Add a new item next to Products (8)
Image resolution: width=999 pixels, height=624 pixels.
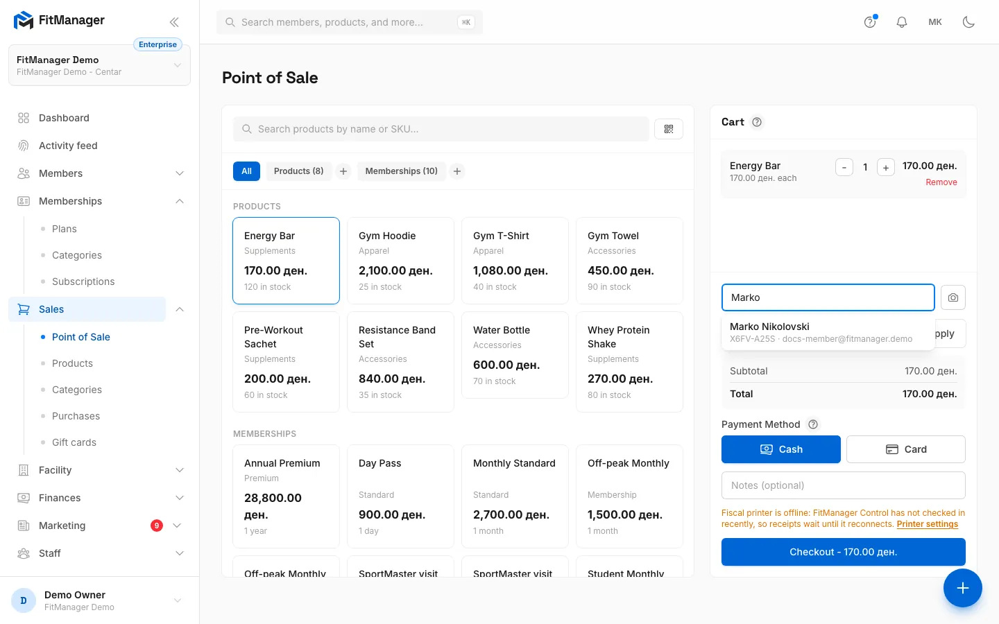343,171
